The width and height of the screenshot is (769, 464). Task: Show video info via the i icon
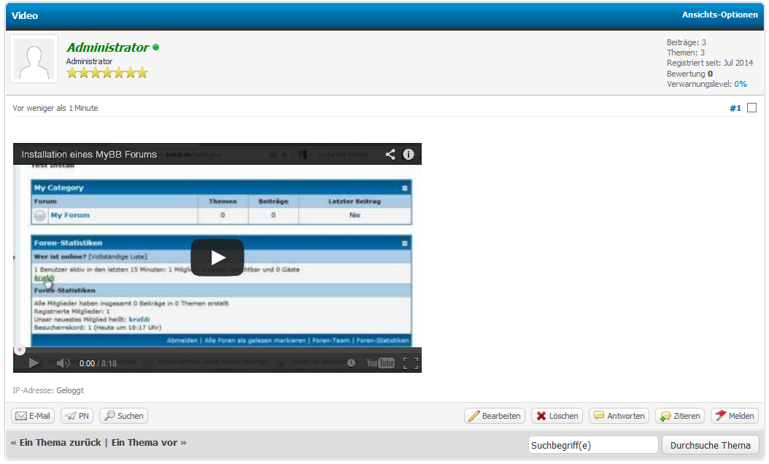pyautogui.click(x=408, y=155)
